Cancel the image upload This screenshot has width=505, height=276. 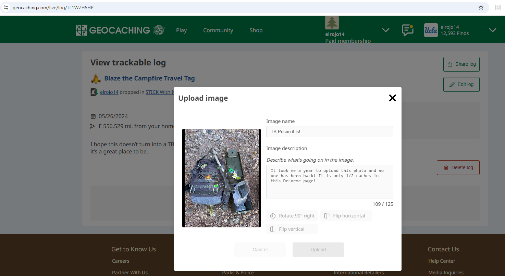coord(260,250)
